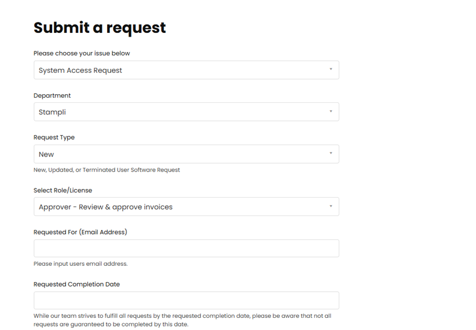Click the completion date disclaimer text
476x330 pixels.
[x=182, y=320]
